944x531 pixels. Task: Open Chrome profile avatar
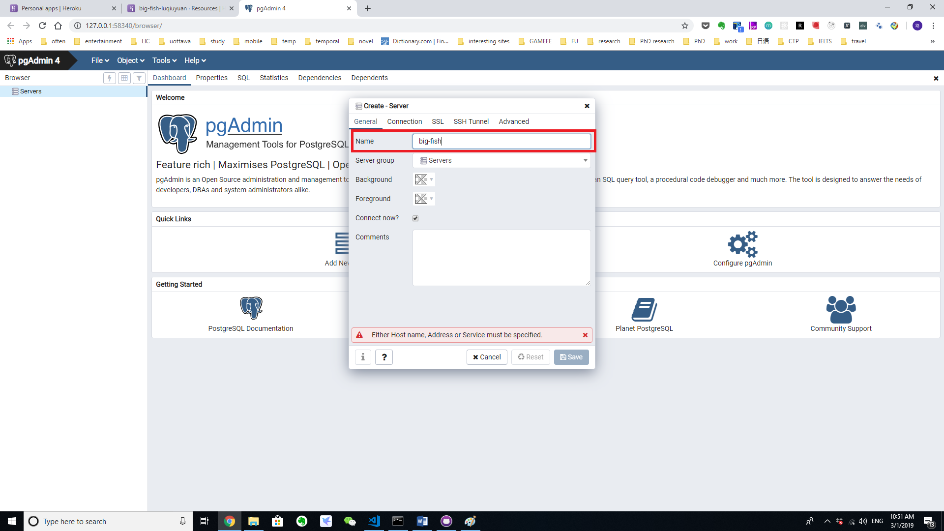[x=917, y=26]
